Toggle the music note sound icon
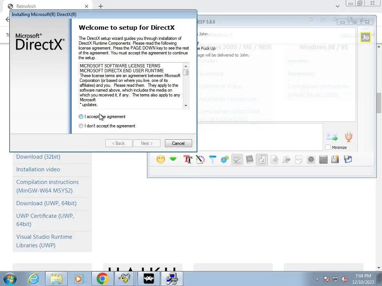Screen dimensions: 382x286 point(262,159)
